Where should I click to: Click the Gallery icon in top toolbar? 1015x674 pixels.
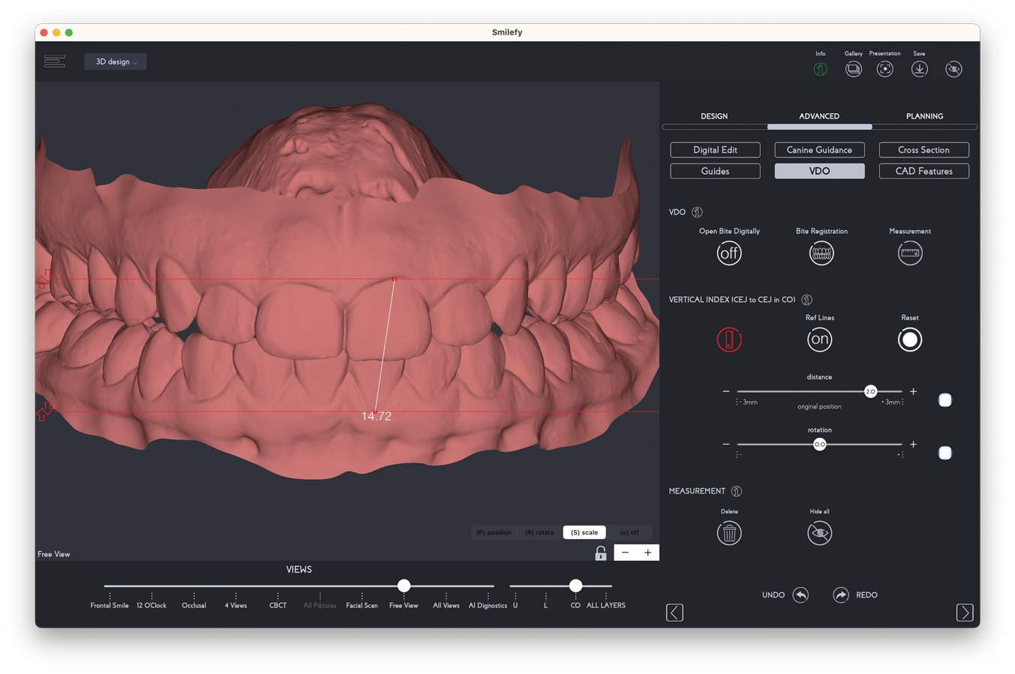pos(853,69)
